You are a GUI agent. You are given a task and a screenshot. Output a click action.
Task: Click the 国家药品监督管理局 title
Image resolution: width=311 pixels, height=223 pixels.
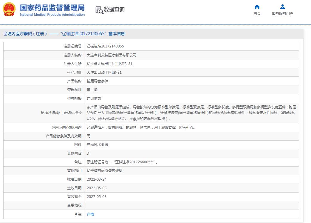(52, 8)
